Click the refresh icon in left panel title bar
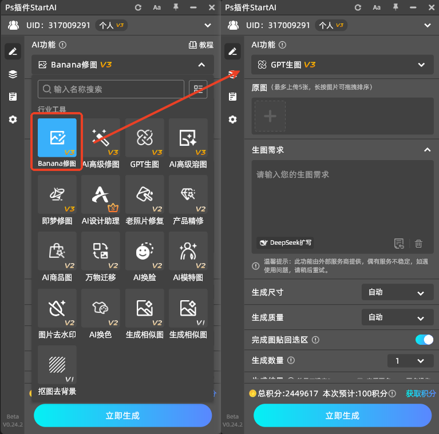 (138, 7)
